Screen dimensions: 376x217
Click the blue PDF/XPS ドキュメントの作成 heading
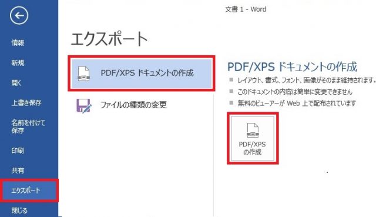click(x=293, y=66)
